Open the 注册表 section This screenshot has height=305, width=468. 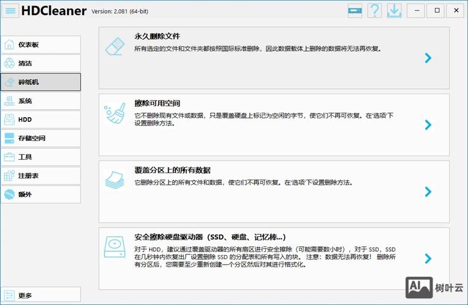point(41,176)
